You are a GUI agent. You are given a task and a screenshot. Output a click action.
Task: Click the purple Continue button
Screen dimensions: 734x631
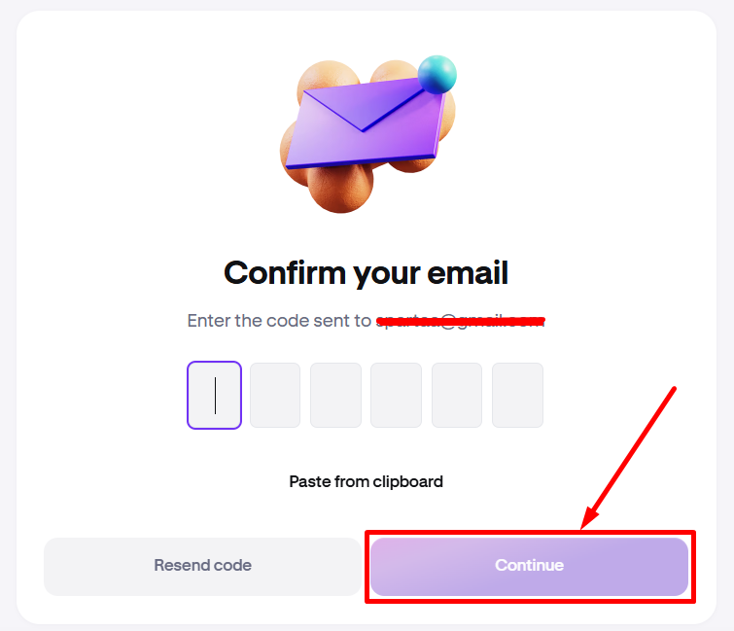pos(529,566)
